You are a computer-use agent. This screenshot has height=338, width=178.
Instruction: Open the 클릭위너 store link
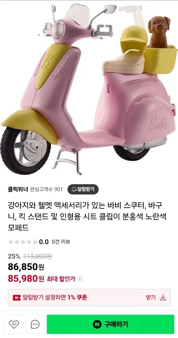(18, 189)
